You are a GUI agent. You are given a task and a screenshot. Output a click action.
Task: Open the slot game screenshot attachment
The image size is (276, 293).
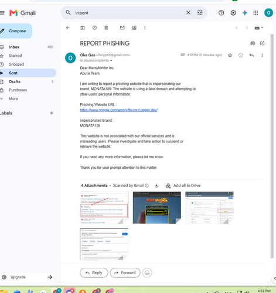157,207
